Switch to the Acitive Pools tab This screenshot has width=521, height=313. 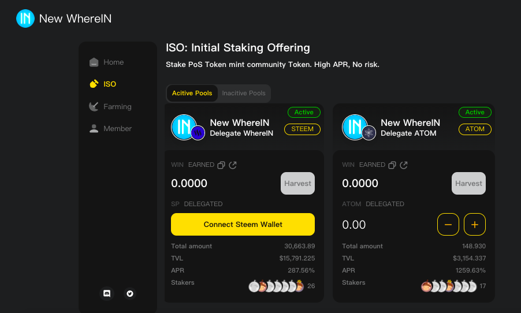(x=192, y=93)
